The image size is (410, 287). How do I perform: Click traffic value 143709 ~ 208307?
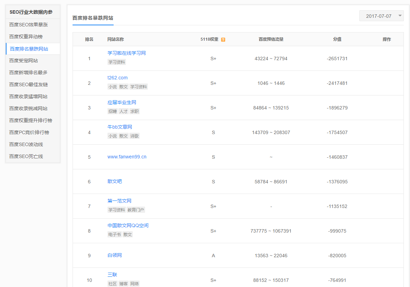[271, 132]
